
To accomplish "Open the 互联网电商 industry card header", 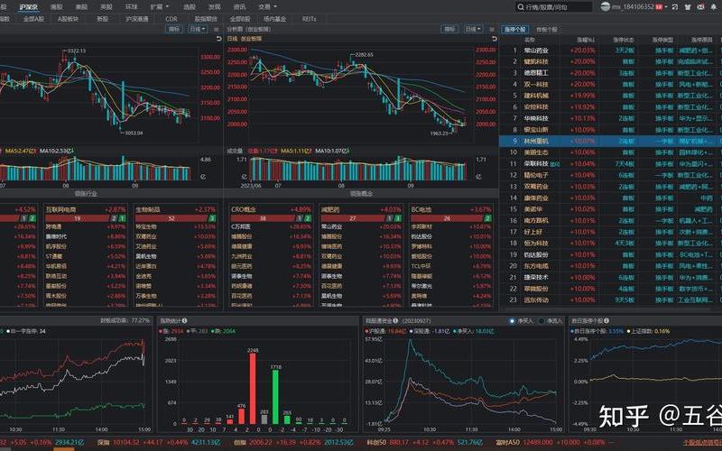I will click(x=85, y=209).
